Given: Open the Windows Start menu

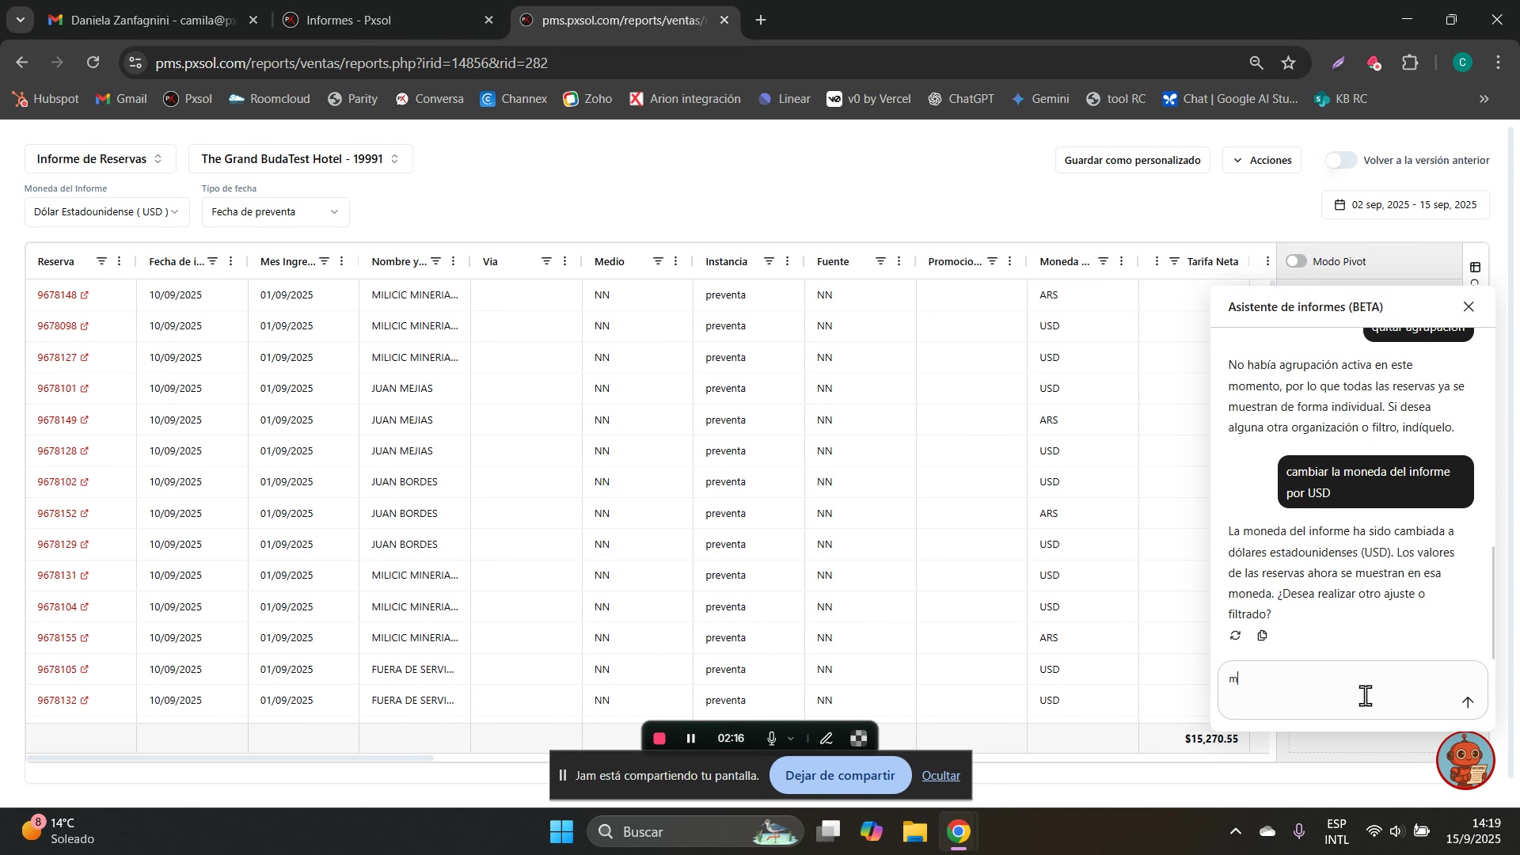Looking at the screenshot, I should tap(561, 831).
